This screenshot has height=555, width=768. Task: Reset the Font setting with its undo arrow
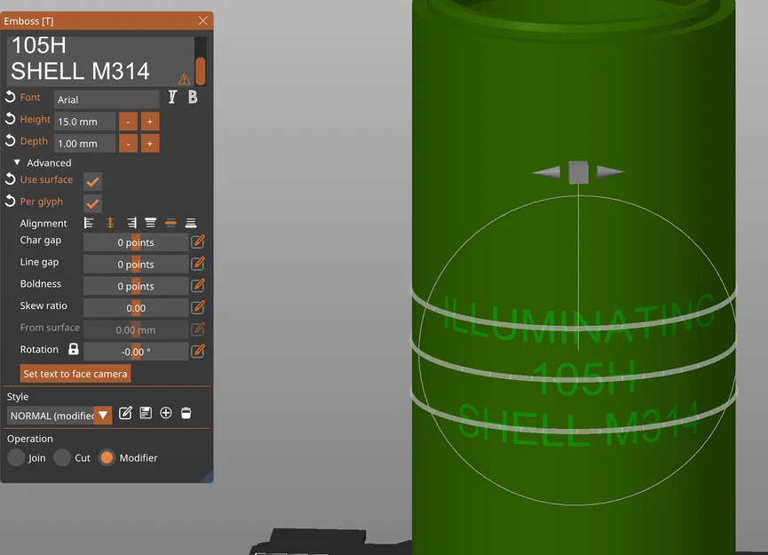click(x=11, y=97)
